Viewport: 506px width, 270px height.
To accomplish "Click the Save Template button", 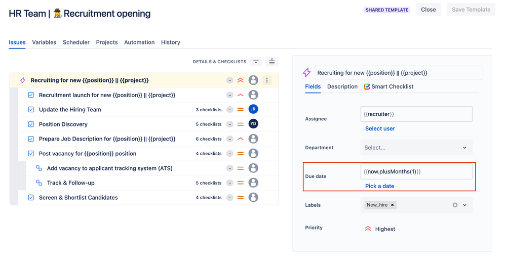I will (x=471, y=10).
